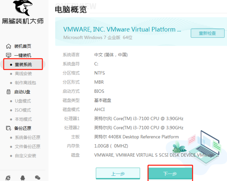
Task: Open the IE browser icon at bottom
Action: point(8,178)
